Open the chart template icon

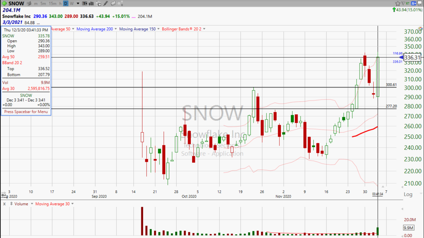pyautogui.click(x=85, y=4)
